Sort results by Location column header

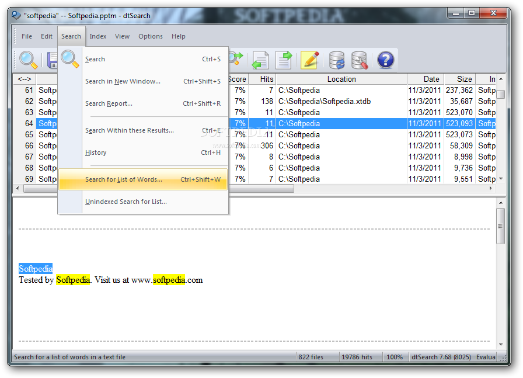(341, 79)
